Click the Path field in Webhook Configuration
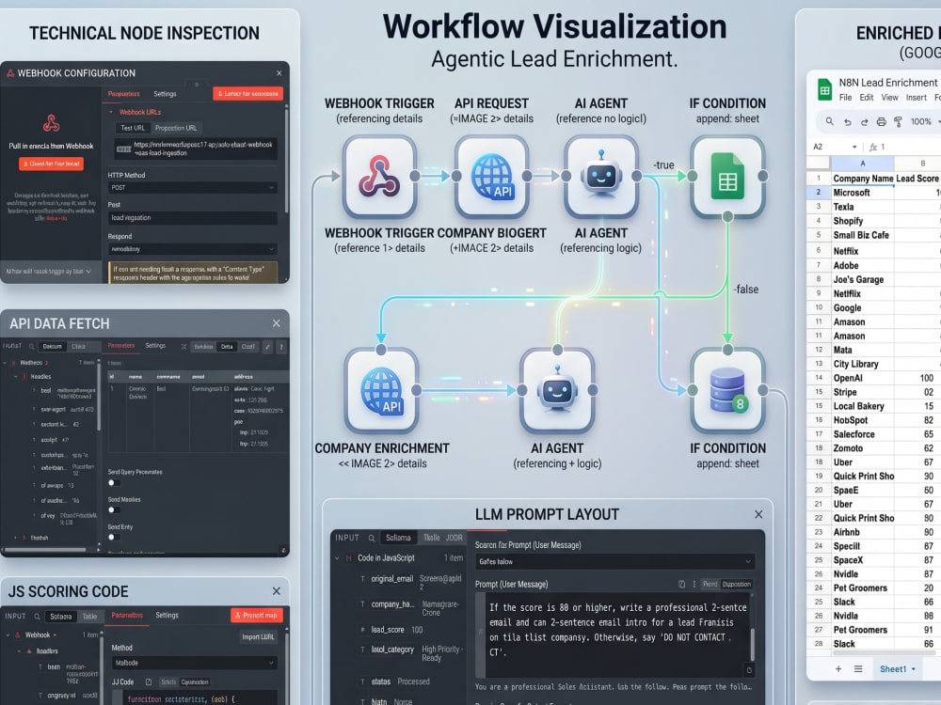Image resolution: width=941 pixels, height=705 pixels. (x=193, y=218)
